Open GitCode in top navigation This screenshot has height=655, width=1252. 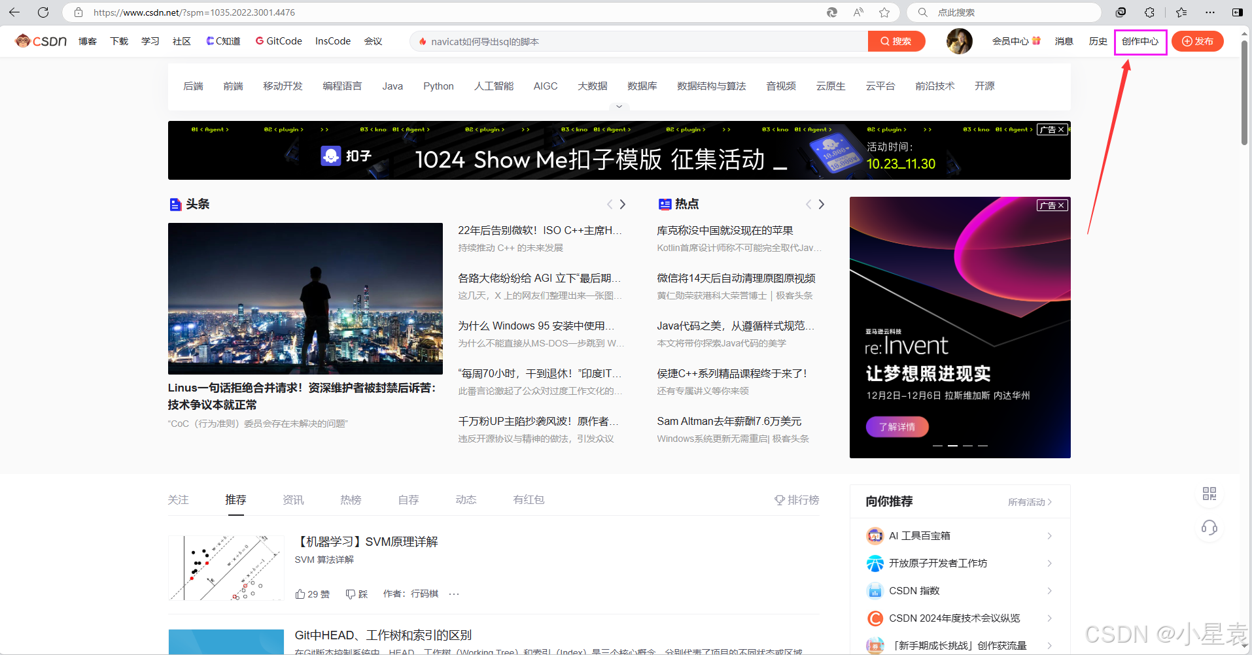(x=279, y=41)
